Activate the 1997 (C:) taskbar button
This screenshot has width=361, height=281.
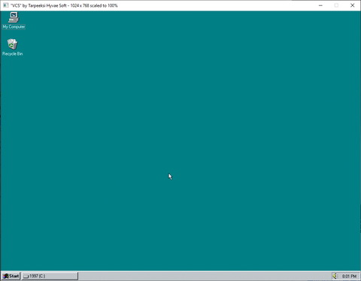pyautogui.click(x=50, y=276)
